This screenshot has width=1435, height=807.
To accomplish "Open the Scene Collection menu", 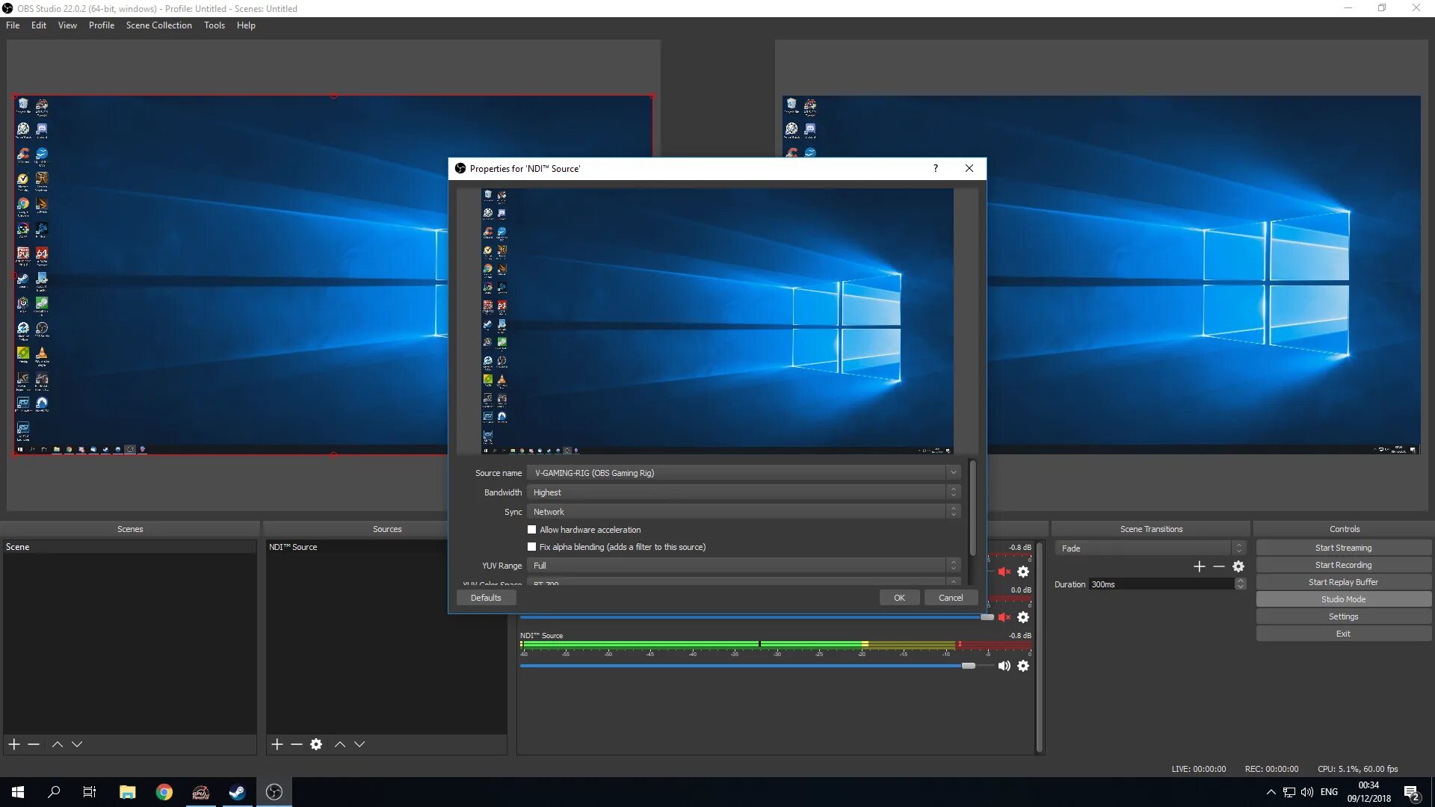I will pyautogui.click(x=158, y=25).
